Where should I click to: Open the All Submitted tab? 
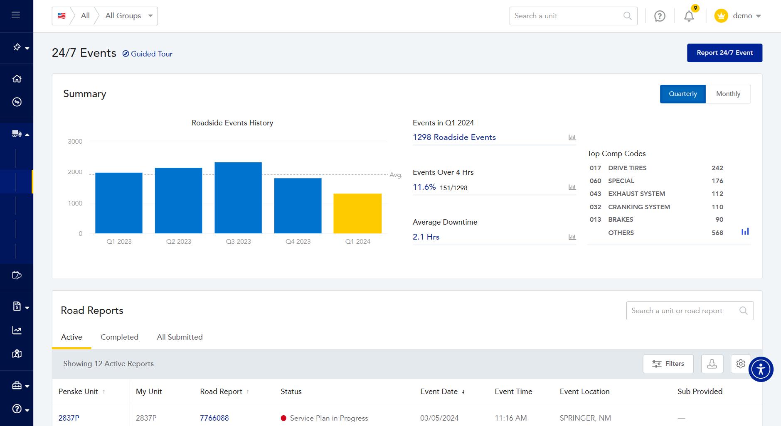tap(180, 337)
